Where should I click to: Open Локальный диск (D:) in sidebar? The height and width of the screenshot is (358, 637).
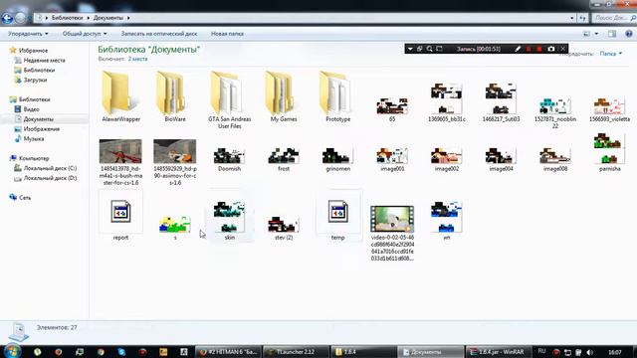point(50,178)
